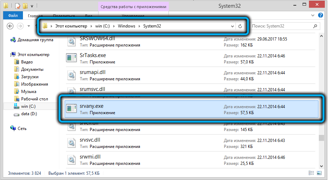Click the srvany.exe application icon
The height and width of the screenshot is (180, 328).
71,109
